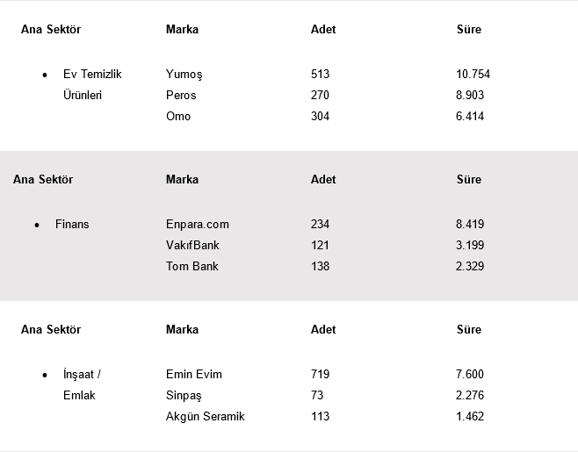Click the Emin Evim brand name
578x452 pixels.
[194, 375]
